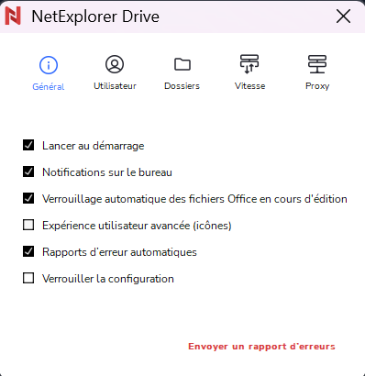Screen dimensions: 365x376
Task: Click the NetExplorer Drive title text
Action: 95,17
